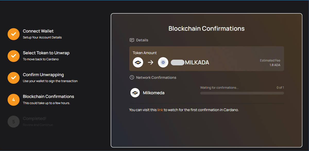Click the arrow between token logos
The height and width of the screenshot is (151, 309).
point(151,62)
